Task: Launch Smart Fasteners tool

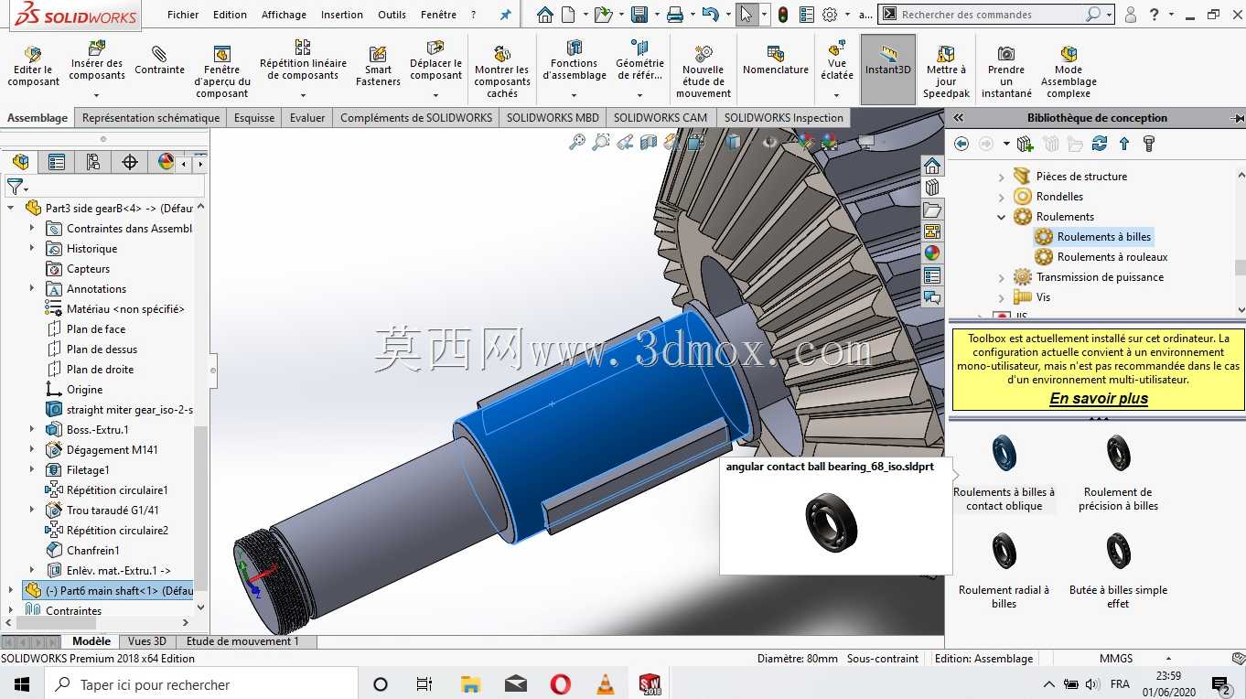Action: point(378,67)
